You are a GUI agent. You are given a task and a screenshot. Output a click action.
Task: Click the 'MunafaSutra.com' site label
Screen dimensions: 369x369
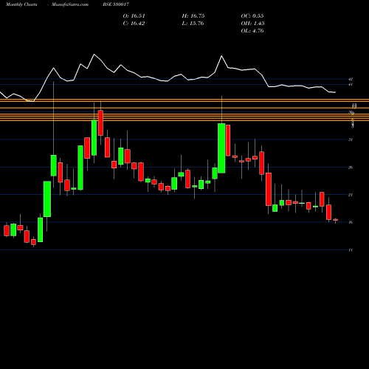tap(70, 4)
